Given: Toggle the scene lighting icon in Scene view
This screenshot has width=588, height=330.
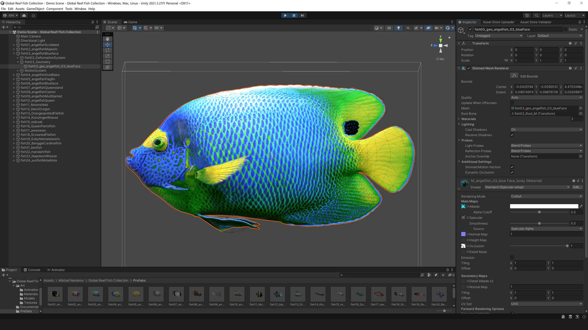Looking at the screenshot, I should tap(398, 28).
